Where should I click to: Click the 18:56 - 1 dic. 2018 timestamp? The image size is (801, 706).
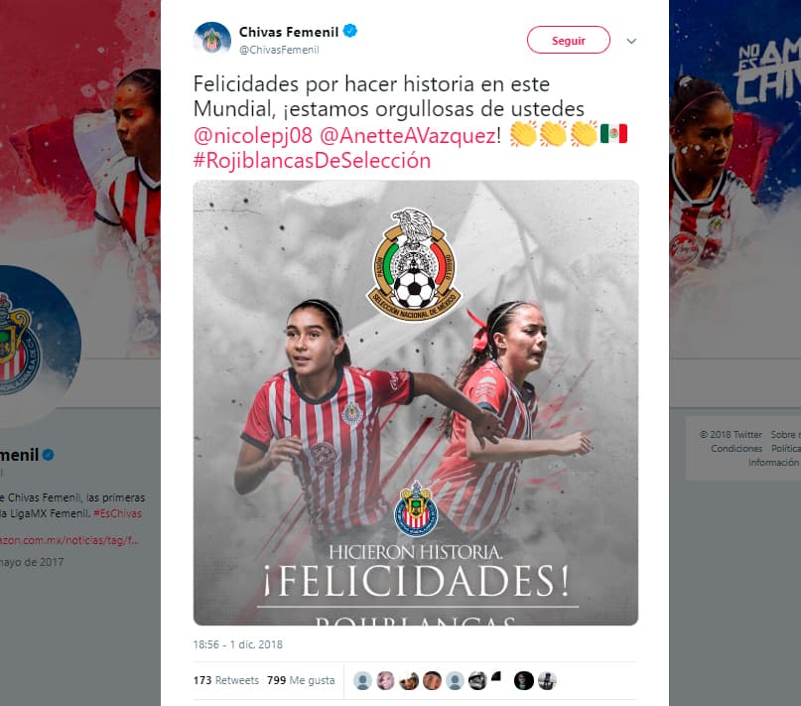point(237,644)
